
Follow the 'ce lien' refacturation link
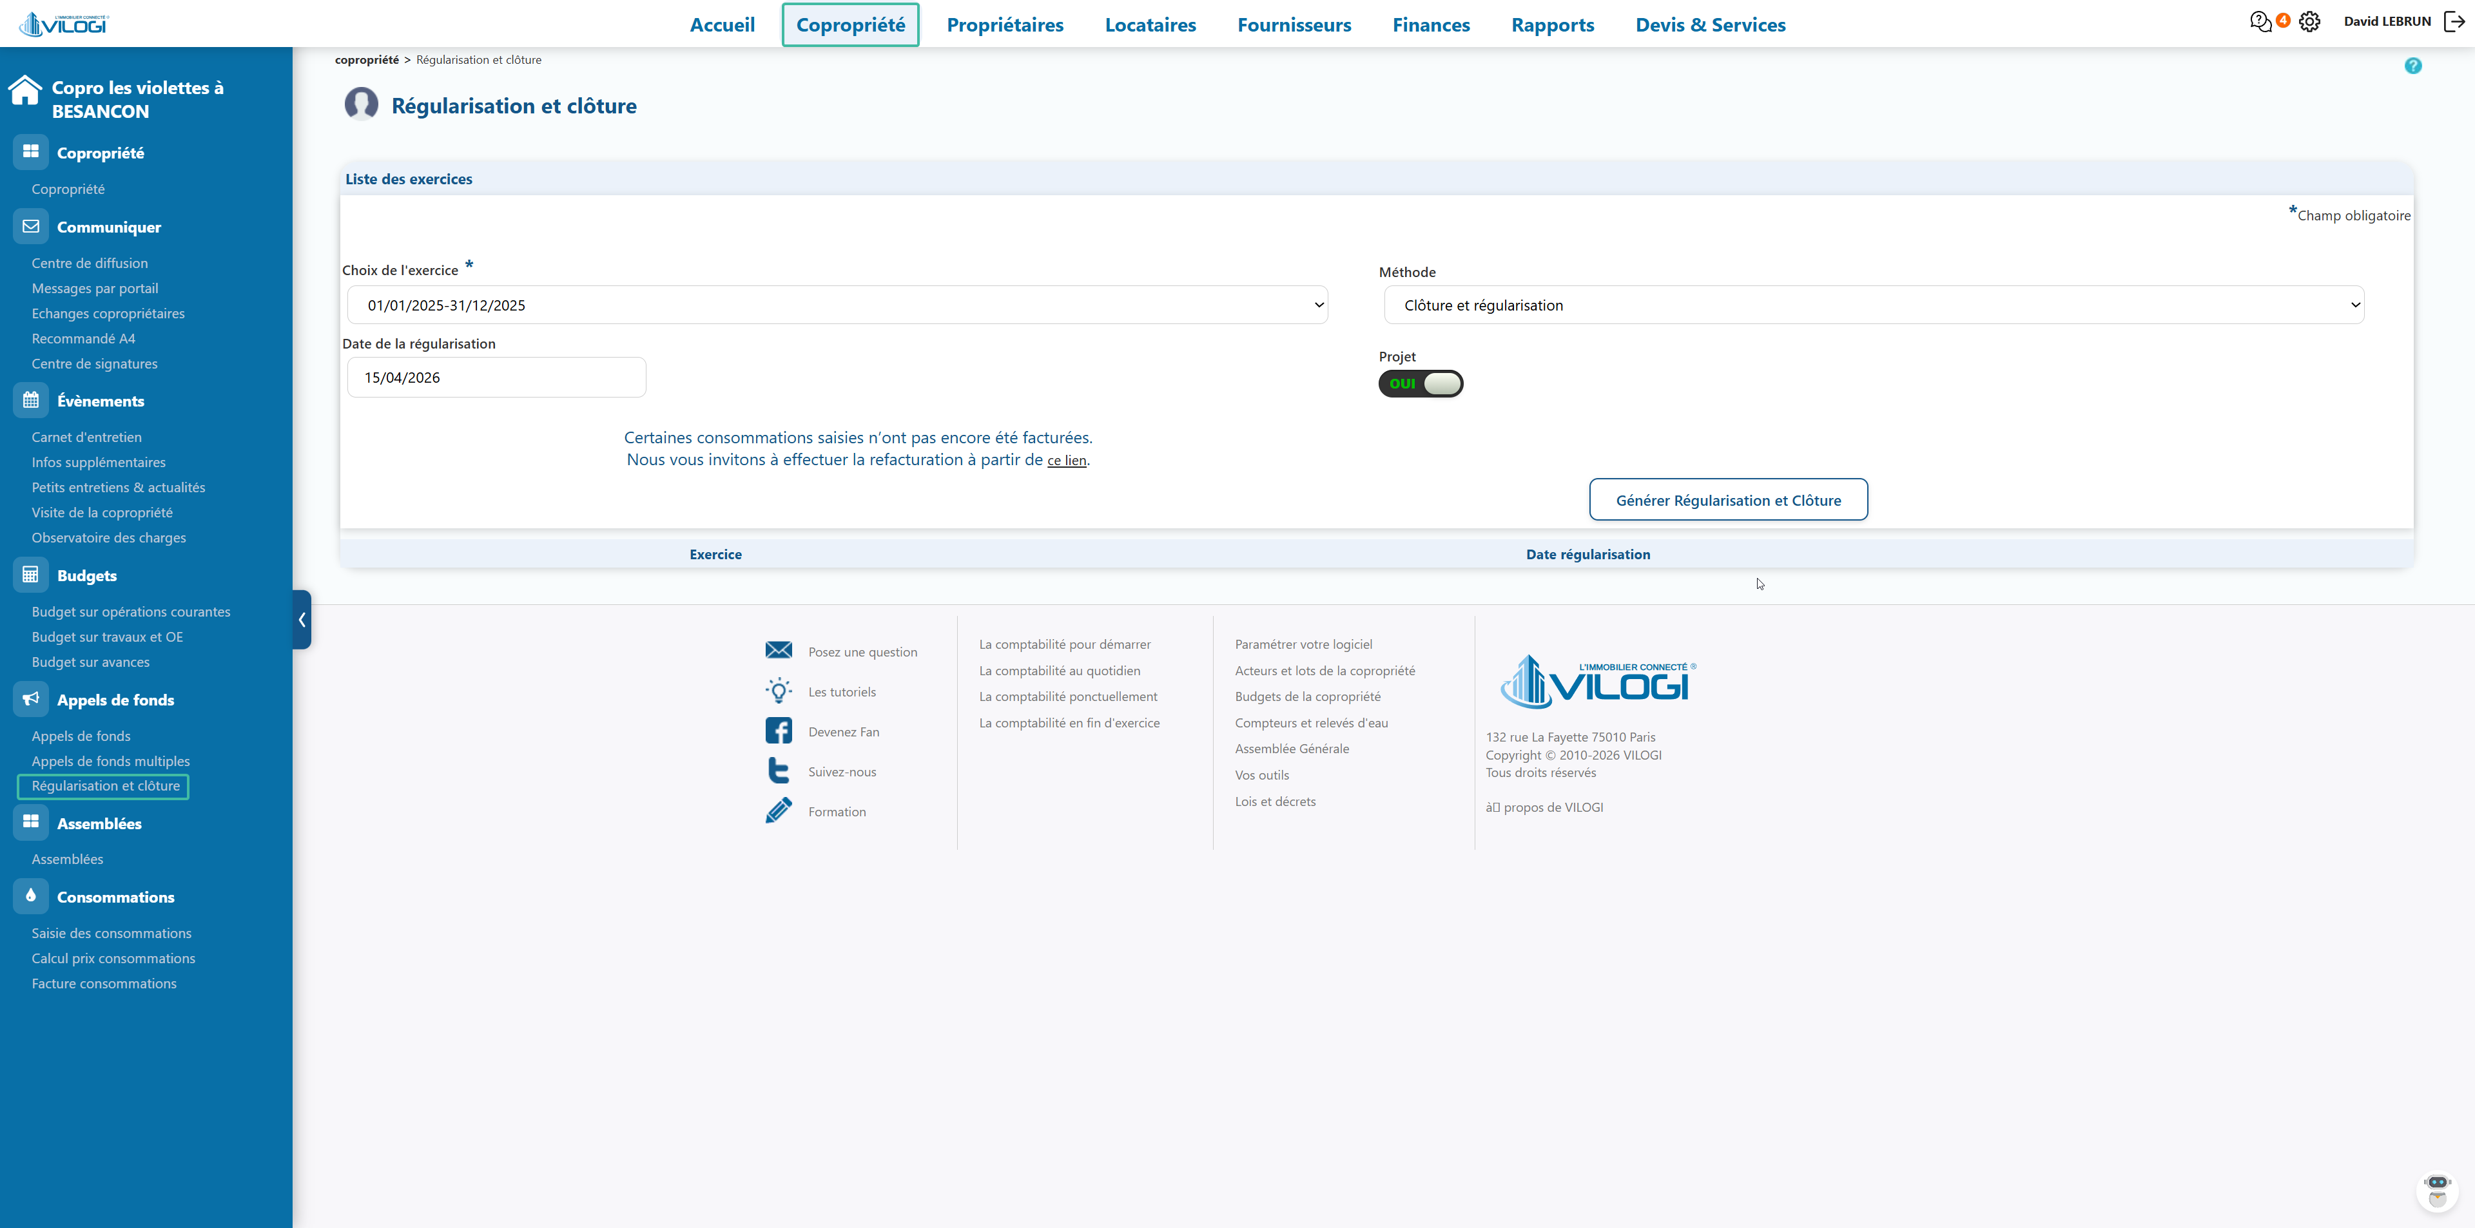[x=1067, y=460]
